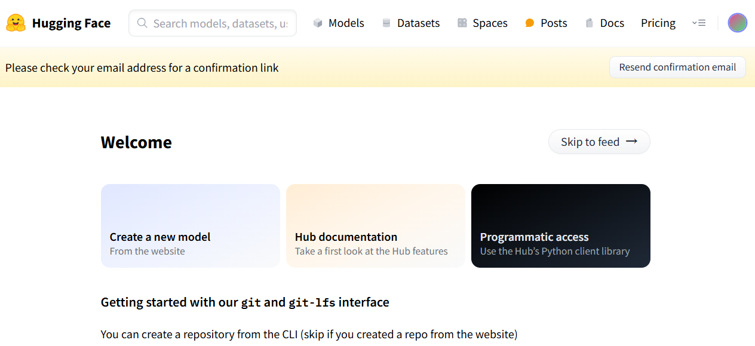
Task: View the Pricing page
Action: 658,23
